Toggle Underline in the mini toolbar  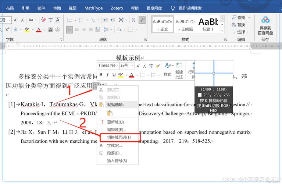point(114,75)
